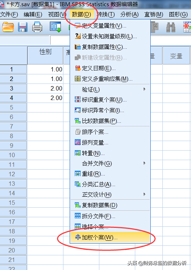Choose 设置未知测量级别(L) menu entry
This screenshot has width=191, height=270.
(x=110, y=36)
